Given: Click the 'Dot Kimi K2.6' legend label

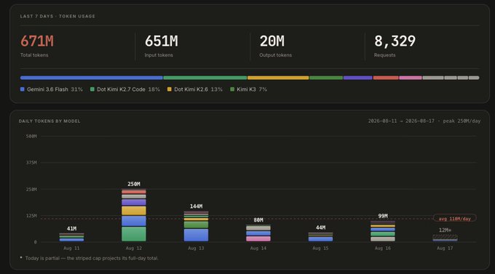Looking at the screenshot, I should (191, 89).
